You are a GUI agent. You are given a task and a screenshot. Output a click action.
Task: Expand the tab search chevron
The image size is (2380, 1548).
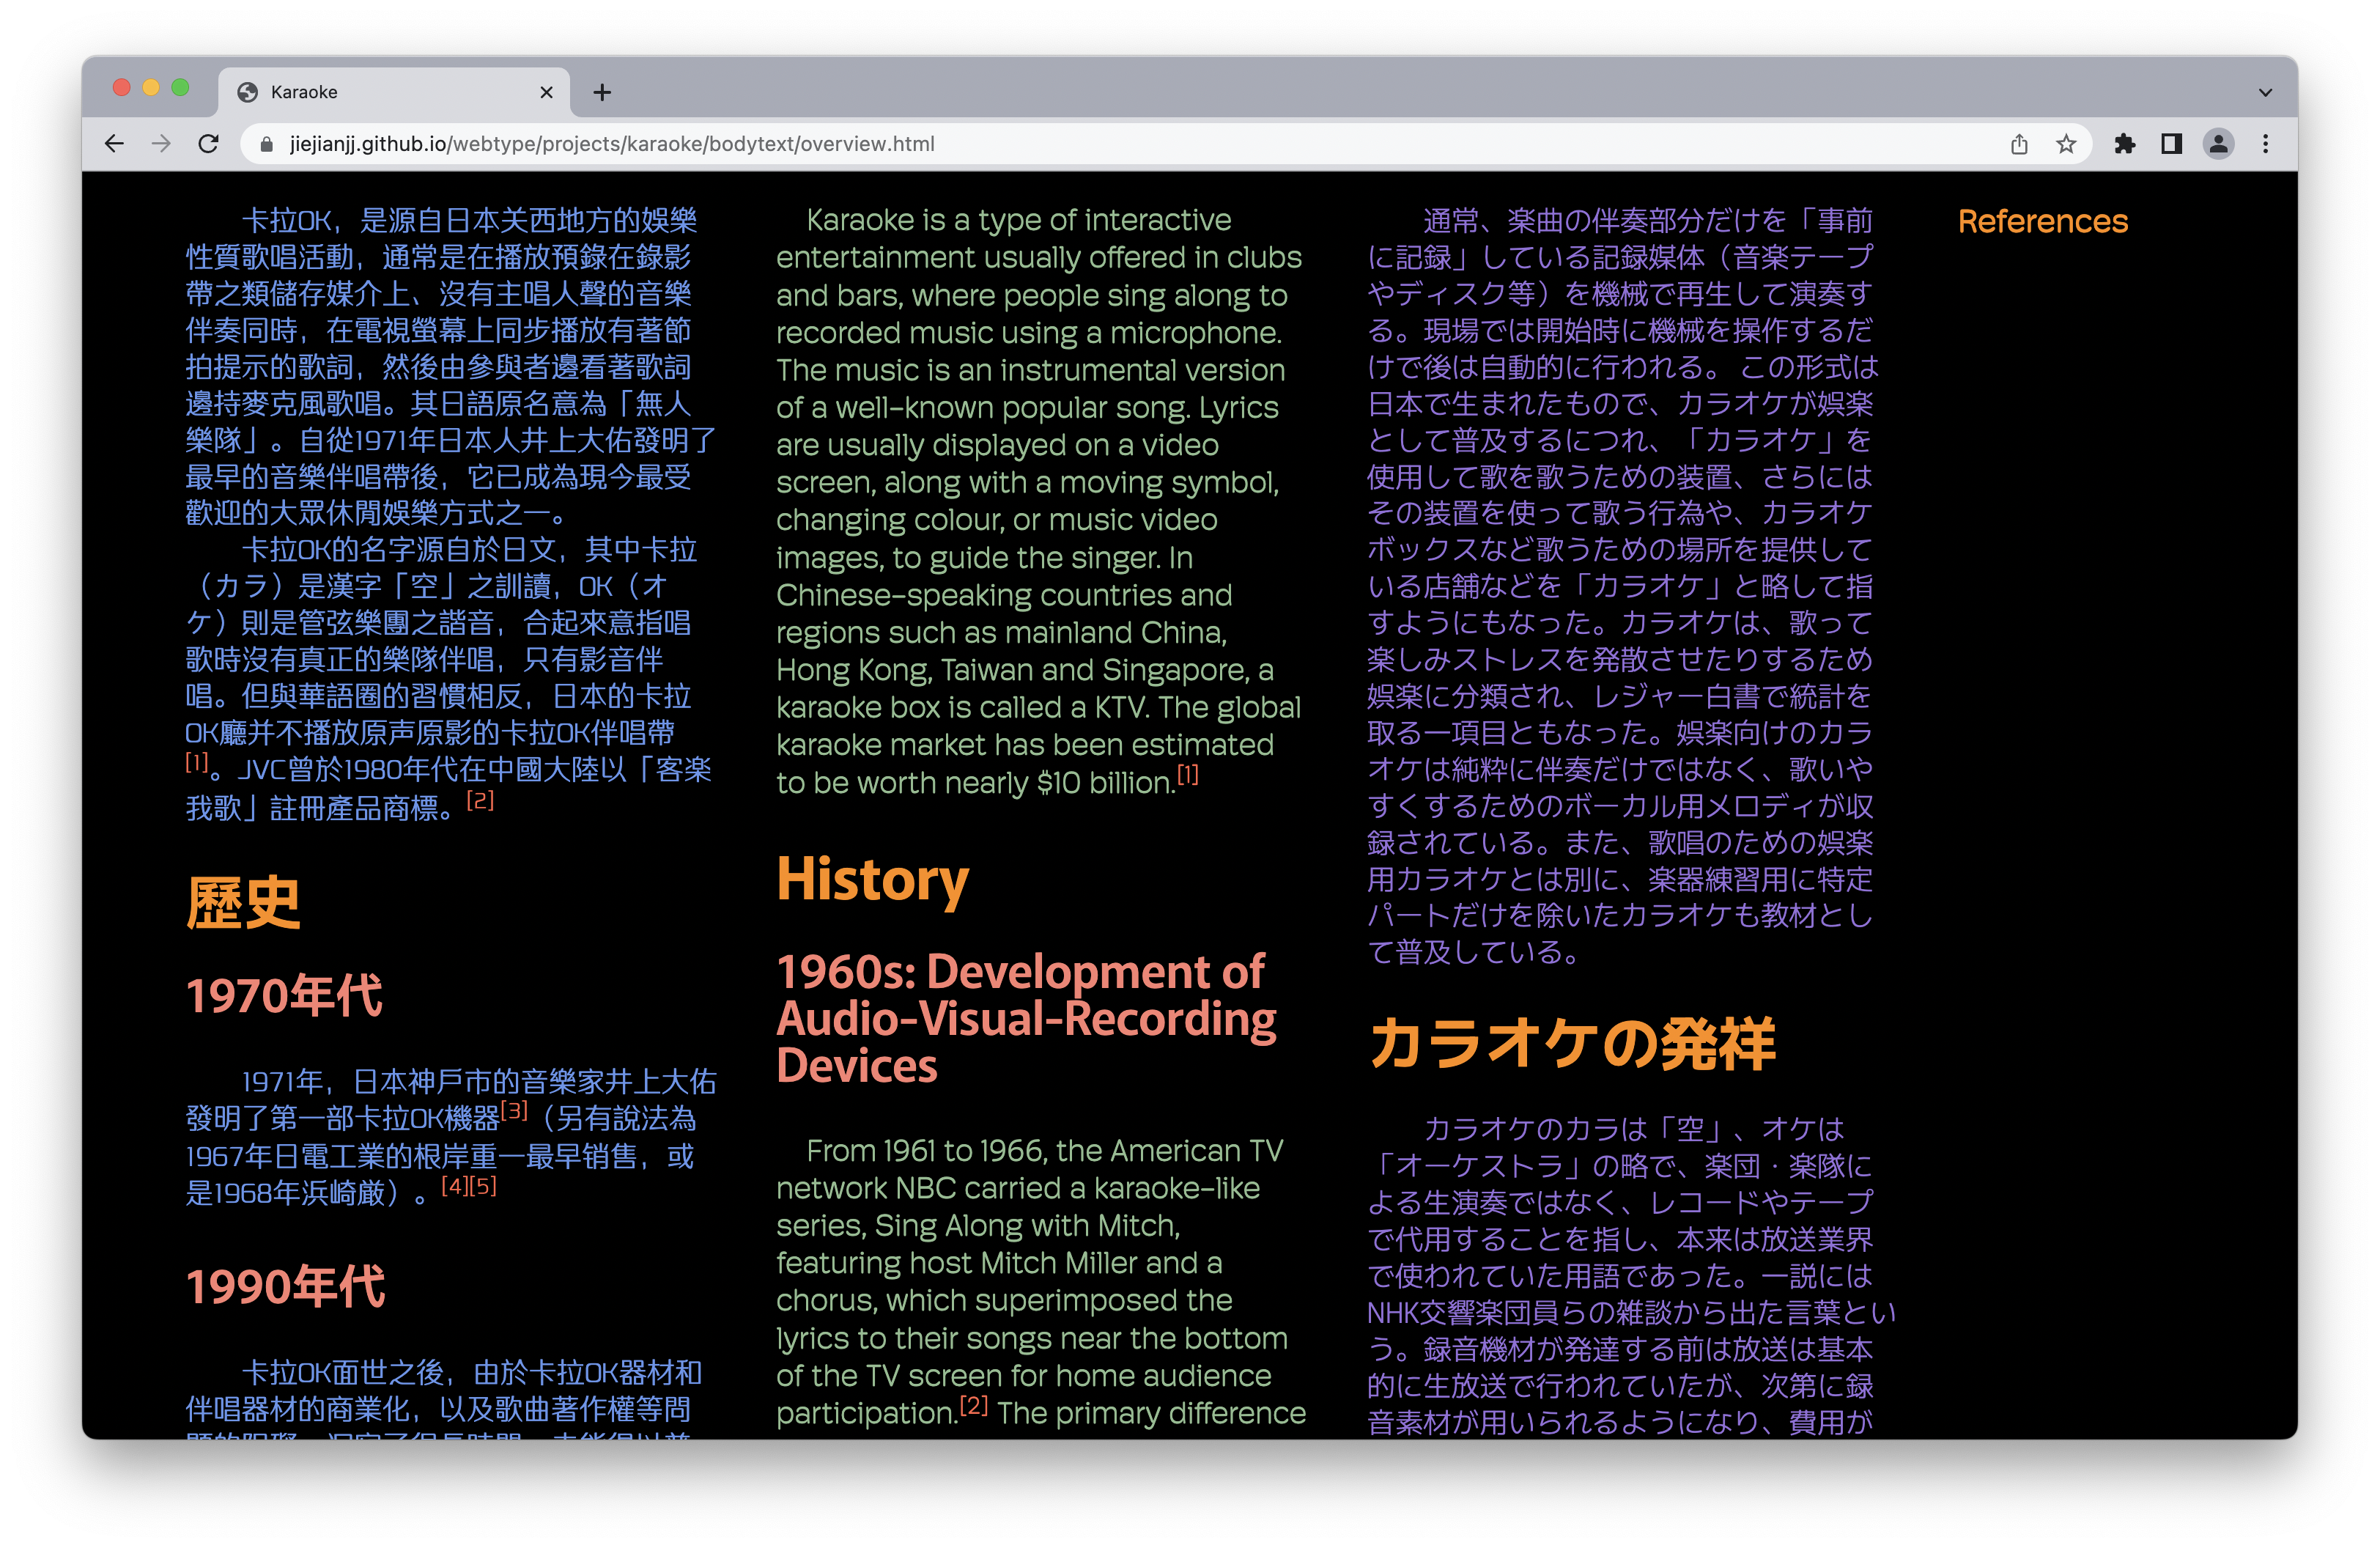coord(2265,92)
